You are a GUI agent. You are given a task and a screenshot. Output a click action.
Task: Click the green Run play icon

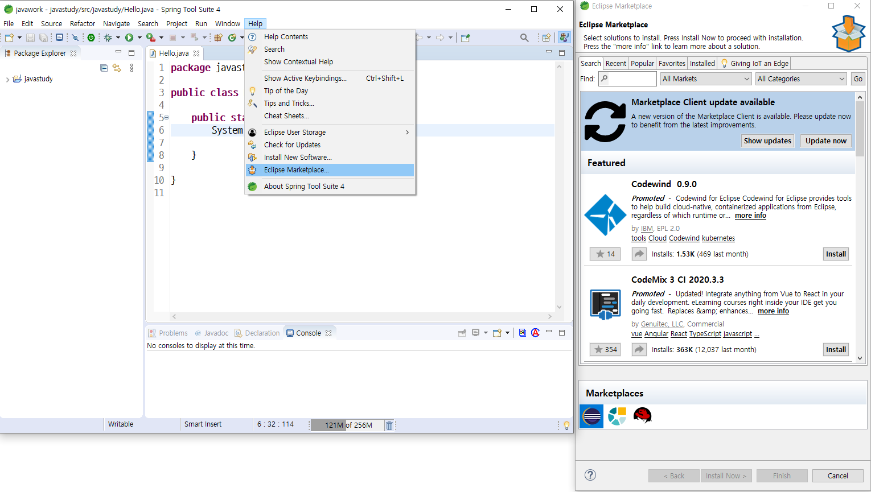coord(129,38)
